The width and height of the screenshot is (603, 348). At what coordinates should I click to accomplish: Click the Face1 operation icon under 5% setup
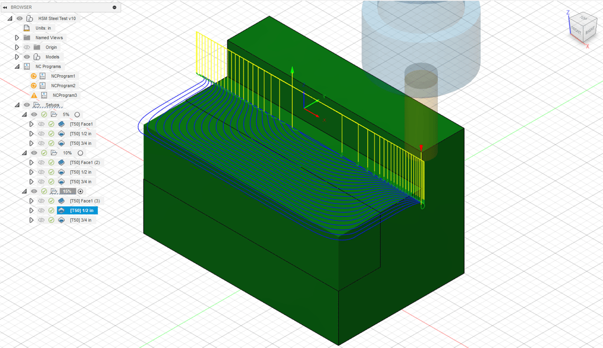click(x=61, y=124)
